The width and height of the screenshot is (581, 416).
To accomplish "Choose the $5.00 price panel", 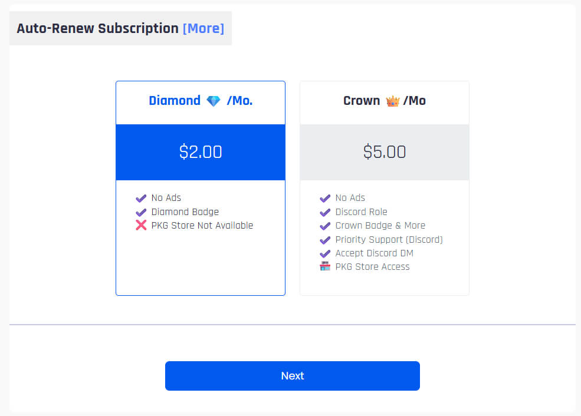I will (385, 152).
